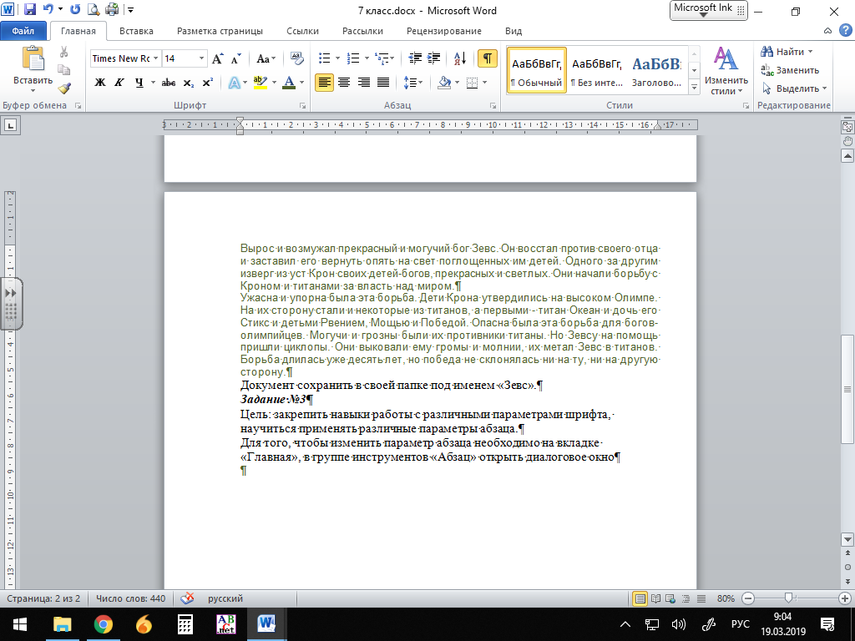
Task: Click the Cut scissors icon
Action: pos(64,52)
